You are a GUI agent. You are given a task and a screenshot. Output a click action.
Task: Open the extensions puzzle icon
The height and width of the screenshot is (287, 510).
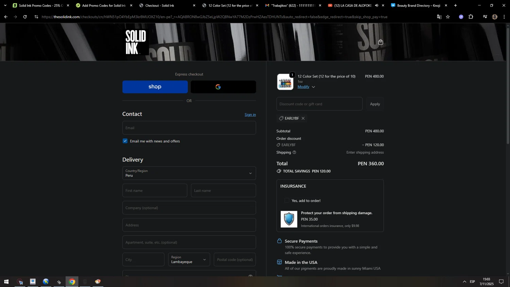(x=471, y=17)
